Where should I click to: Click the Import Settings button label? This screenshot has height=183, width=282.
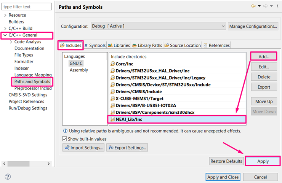point(87,148)
